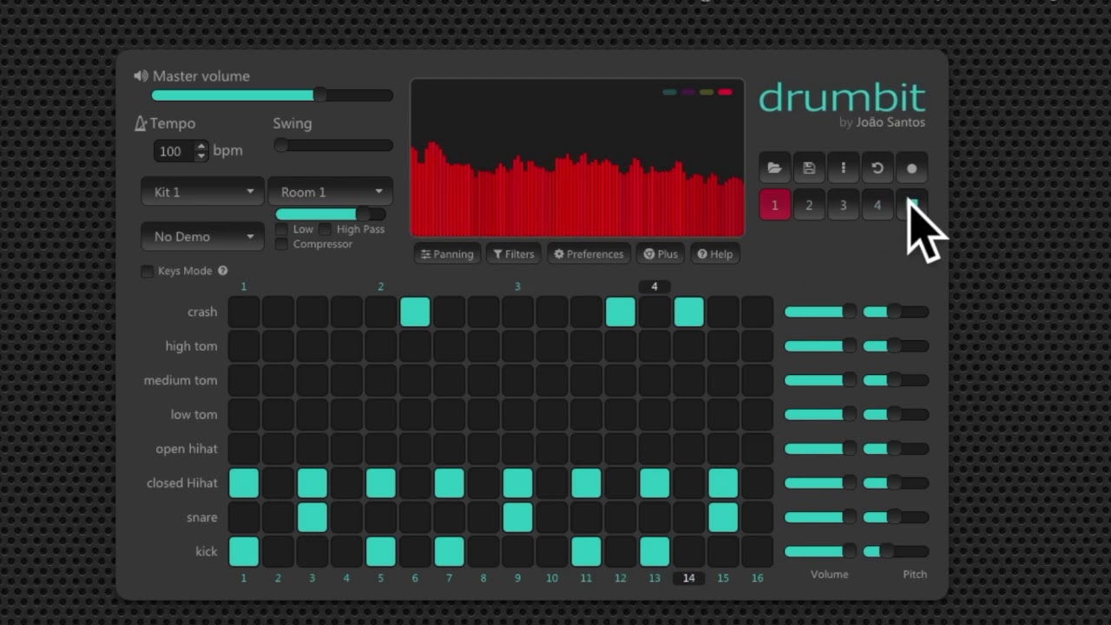Disable kick on step 11

click(587, 551)
